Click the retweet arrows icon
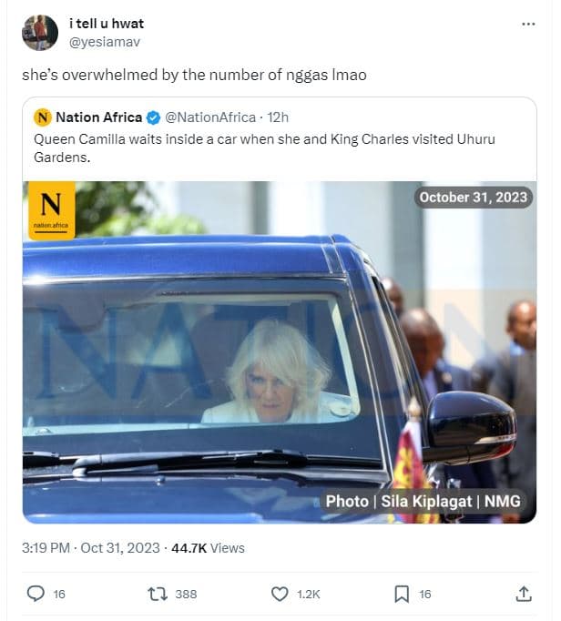The height and width of the screenshot is (621, 561). pos(157,594)
